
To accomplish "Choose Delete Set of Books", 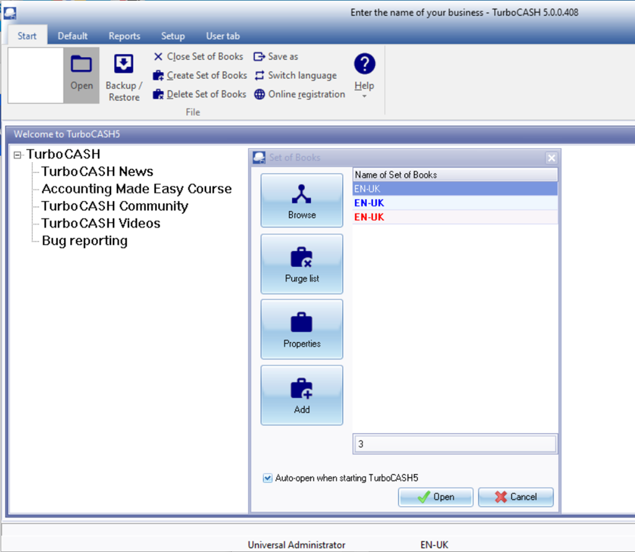I will click(x=199, y=94).
